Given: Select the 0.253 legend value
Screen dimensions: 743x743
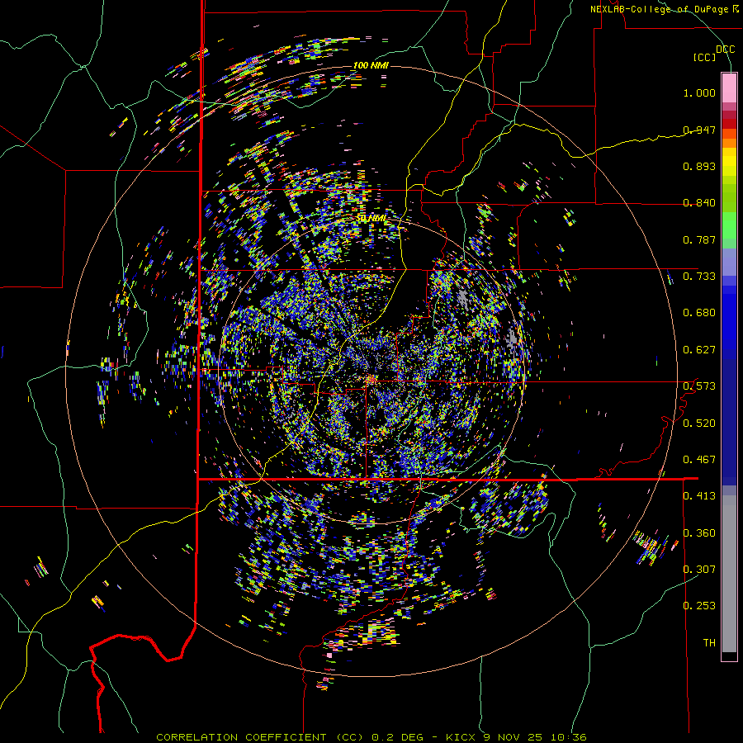Looking at the screenshot, I should 699,606.
